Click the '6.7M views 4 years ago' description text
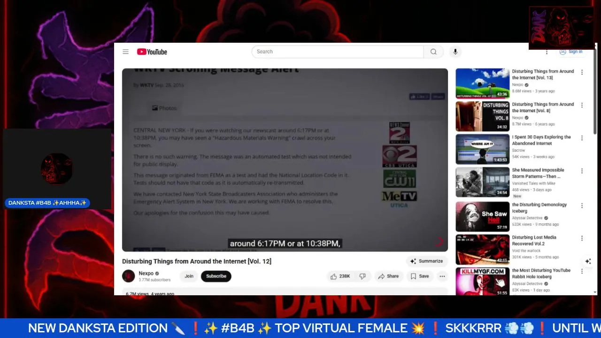 point(150,294)
